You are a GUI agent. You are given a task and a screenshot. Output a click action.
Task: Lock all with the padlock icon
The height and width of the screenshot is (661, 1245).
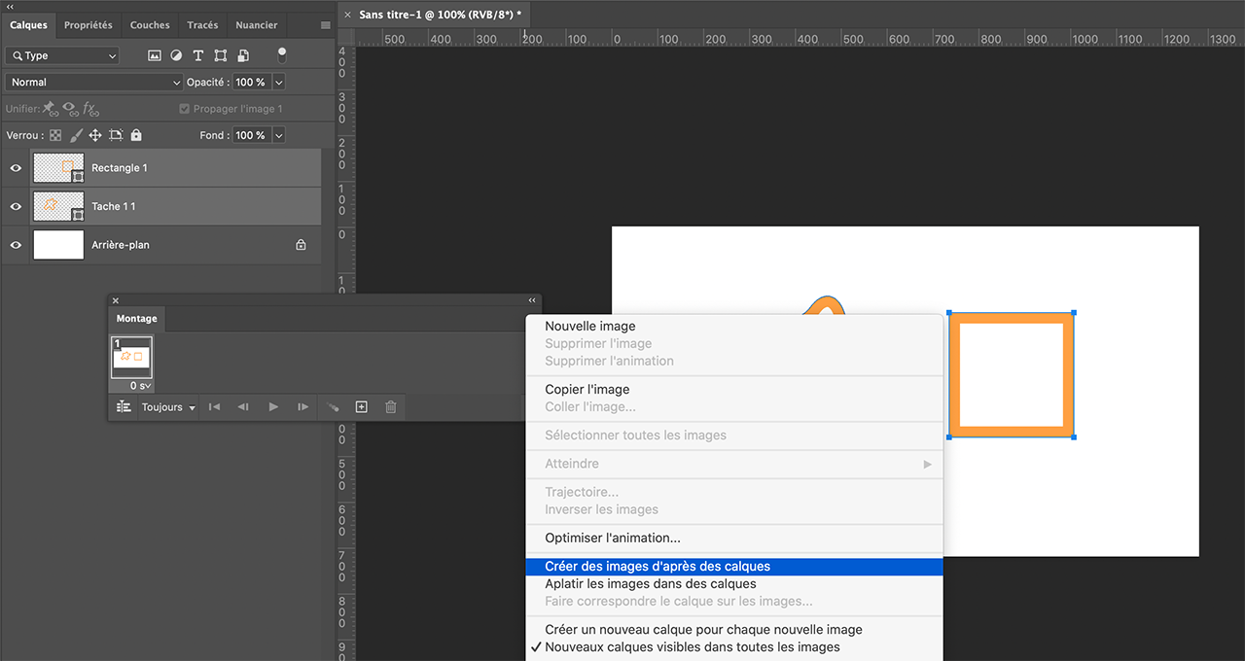coord(136,135)
